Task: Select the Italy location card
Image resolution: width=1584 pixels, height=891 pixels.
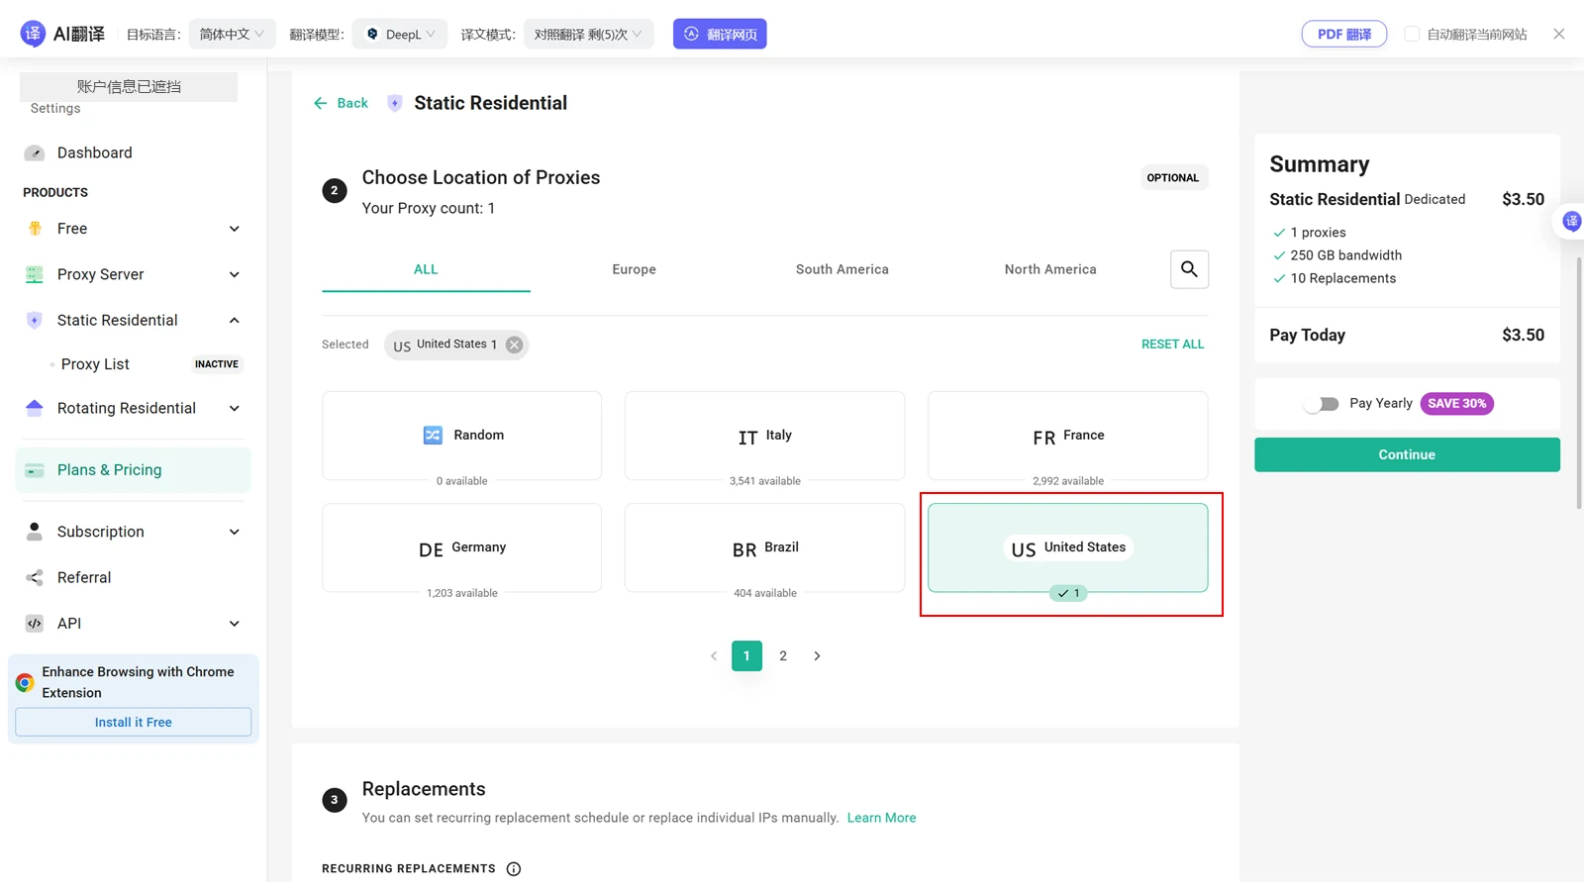Action: point(765,436)
